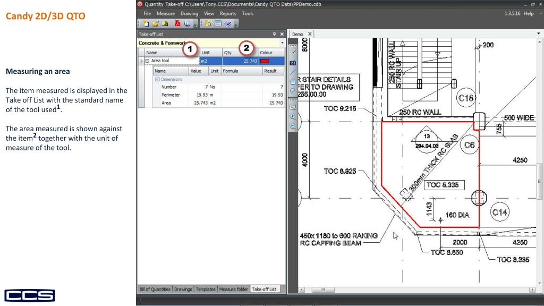Open the second toolbar overflow options arrow
The image size is (544, 306).
click(236, 24)
